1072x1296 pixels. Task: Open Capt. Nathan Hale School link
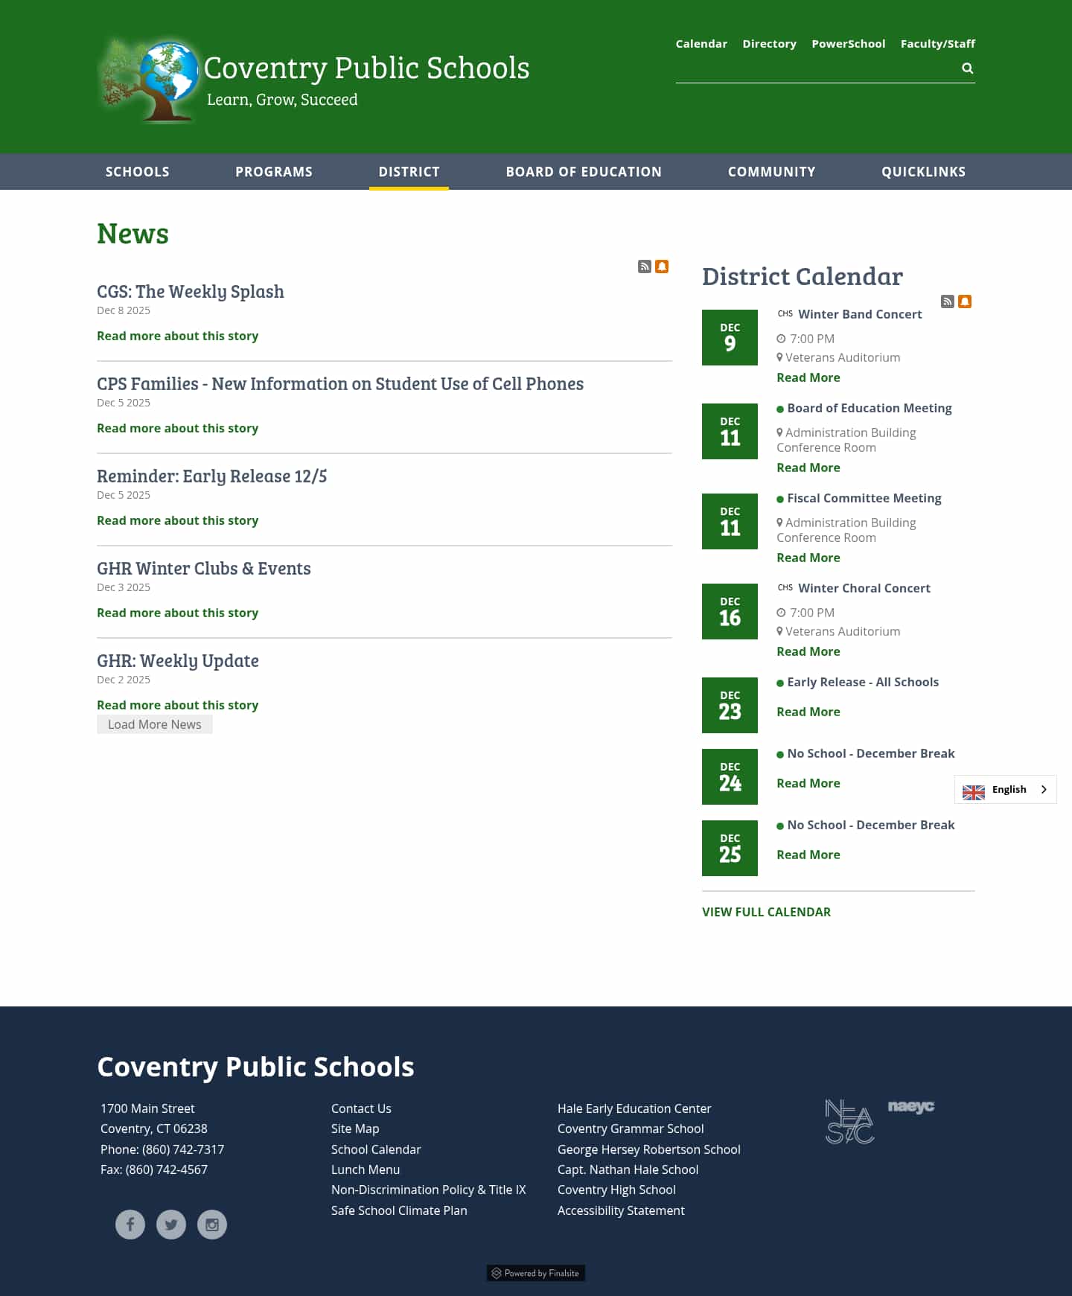tap(628, 1169)
